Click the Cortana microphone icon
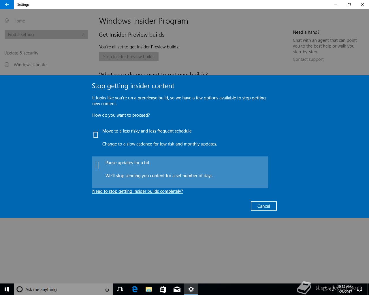 [x=107, y=289]
